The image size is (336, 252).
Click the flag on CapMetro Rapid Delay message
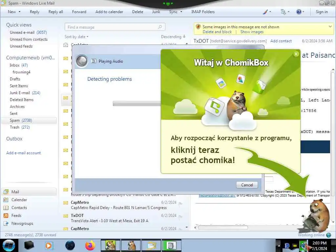point(180,204)
